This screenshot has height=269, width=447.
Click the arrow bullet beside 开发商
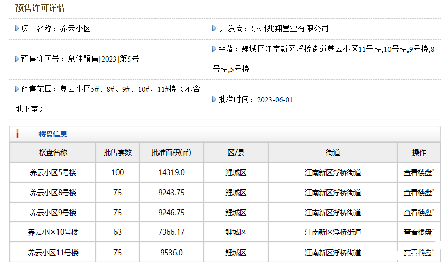pos(215,29)
